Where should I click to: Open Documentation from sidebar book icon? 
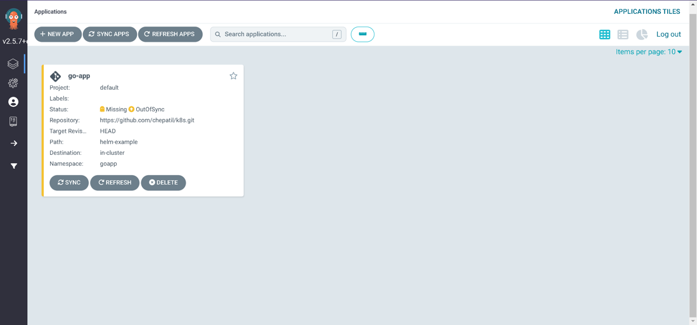pyautogui.click(x=13, y=121)
